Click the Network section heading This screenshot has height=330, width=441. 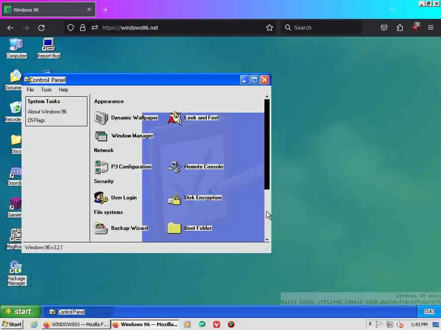coord(104,150)
